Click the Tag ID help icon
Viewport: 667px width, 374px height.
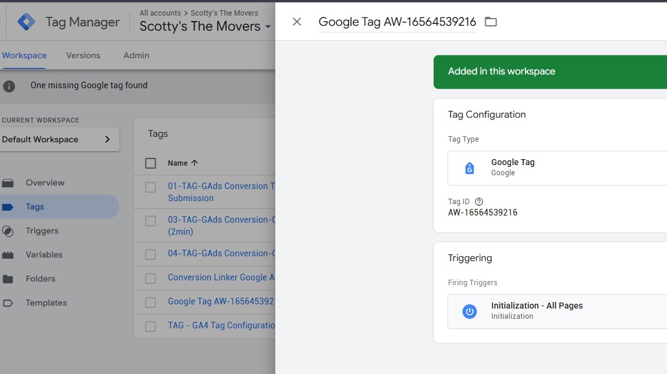(479, 202)
